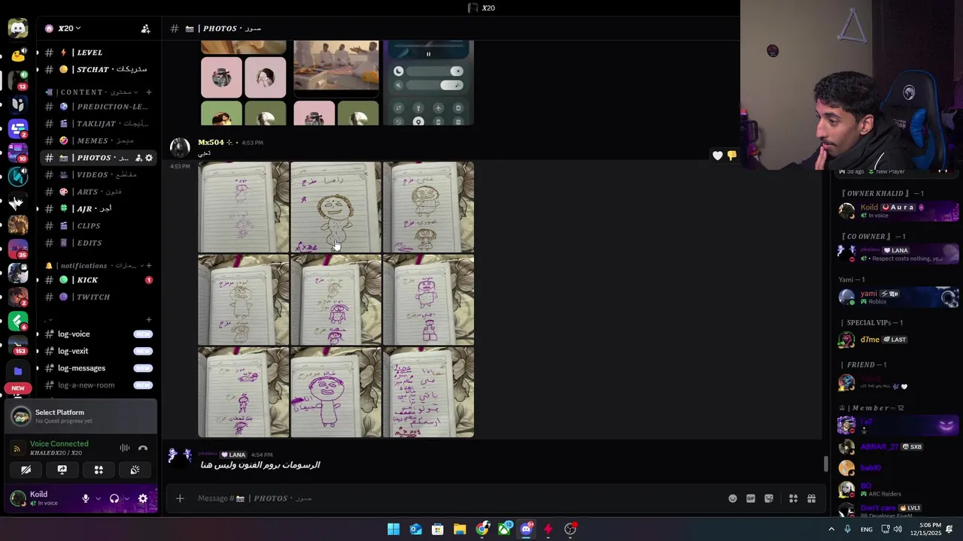The height and width of the screenshot is (541, 963).
Task: Open ENG language switcher in tray
Action: (867, 529)
